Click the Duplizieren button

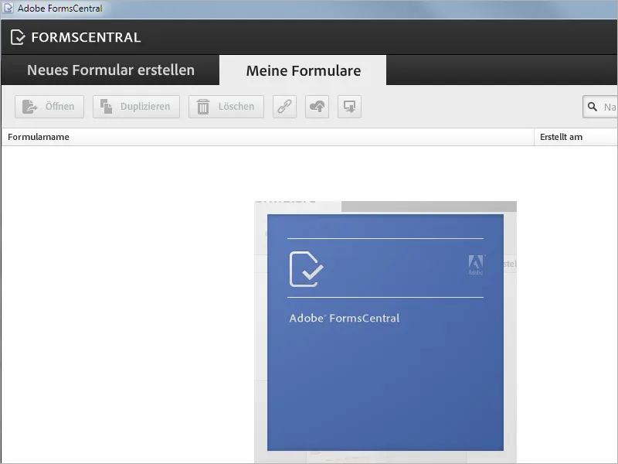pyautogui.click(x=136, y=106)
